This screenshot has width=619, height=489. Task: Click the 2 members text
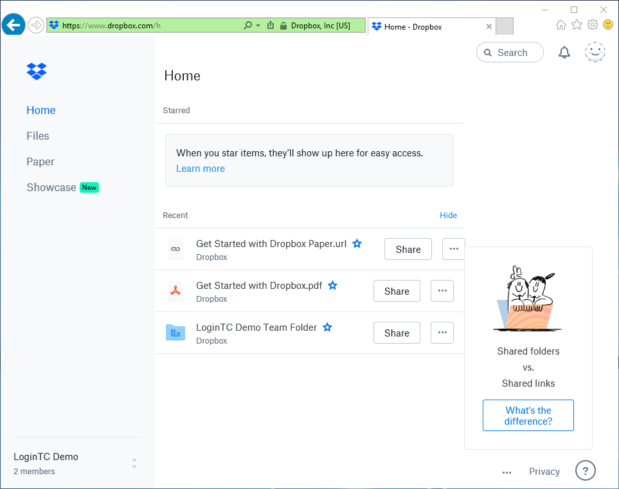[34, 472]
